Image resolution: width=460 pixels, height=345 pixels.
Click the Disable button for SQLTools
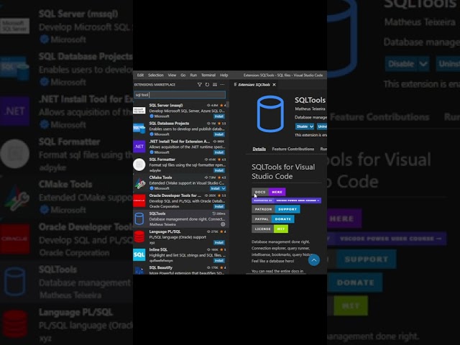pos(302,126)
